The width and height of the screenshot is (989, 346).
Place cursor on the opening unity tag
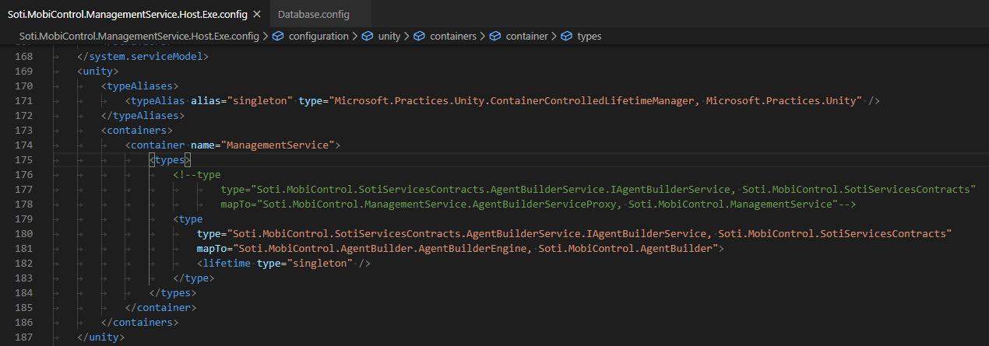tap(98, 72)
